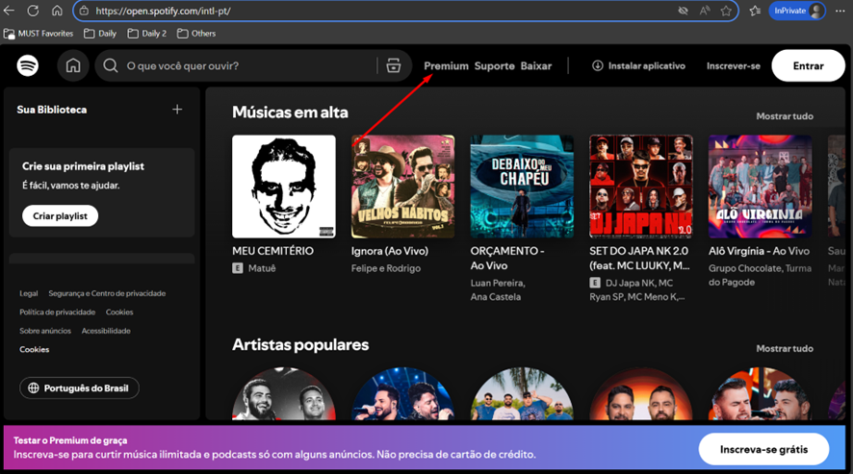Image resolution: width=853 pixels, height=474 pixels.
Task: Open Sobre anúncios link
Action: click(x=45, y=331)
